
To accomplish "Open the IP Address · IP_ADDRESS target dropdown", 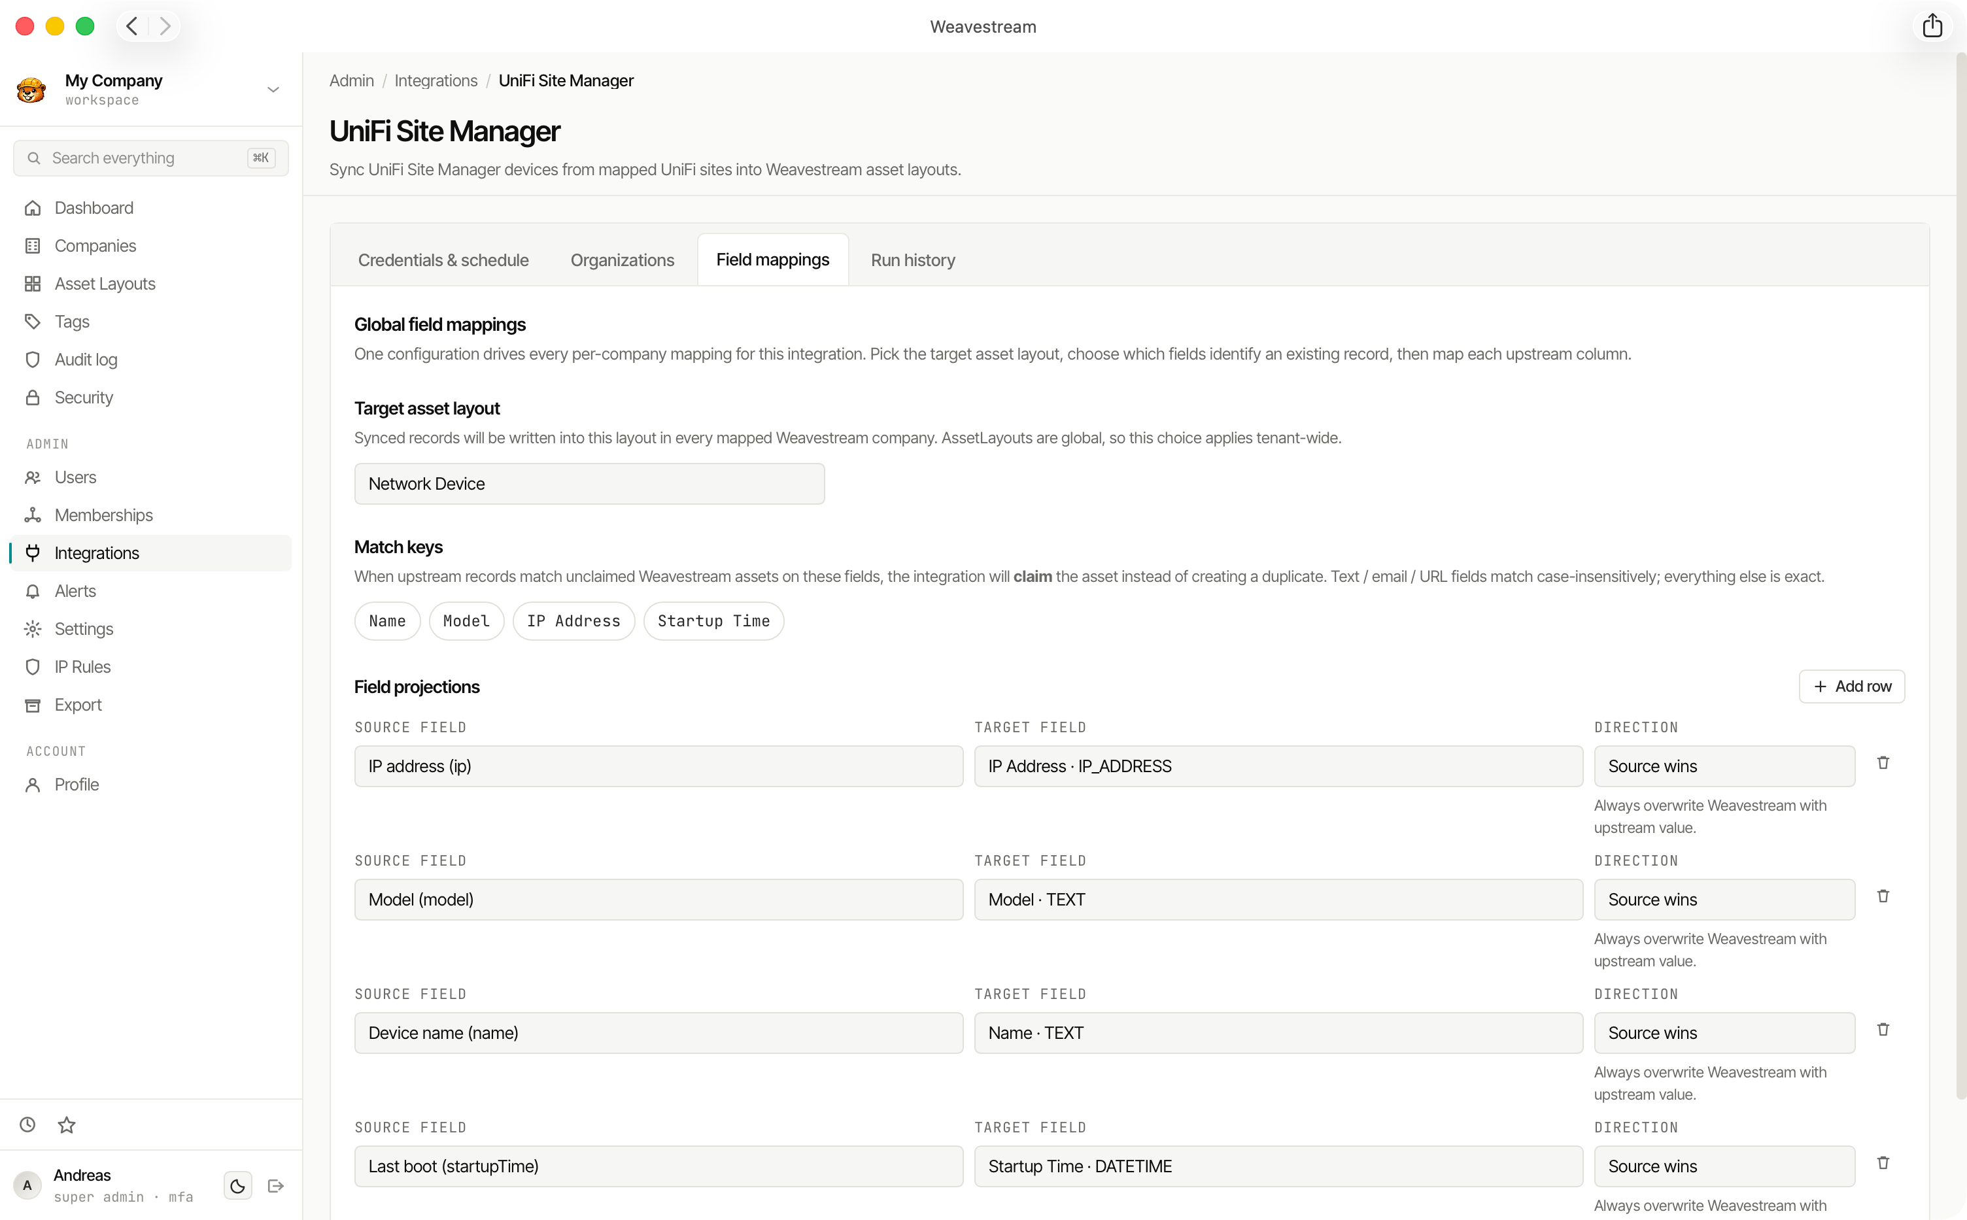I will tap(1278, 766).
